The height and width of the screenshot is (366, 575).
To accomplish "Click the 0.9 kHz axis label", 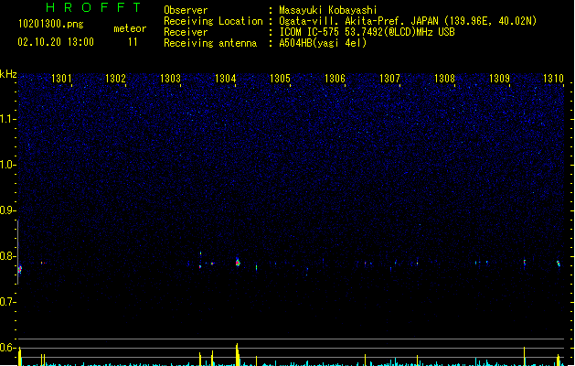I will point(7,210).
